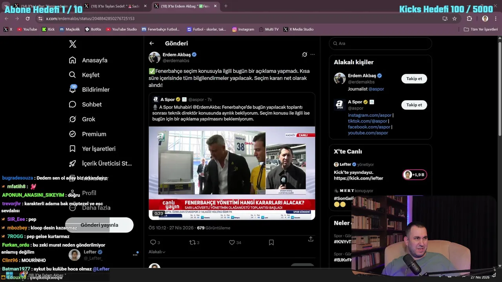Image resolution: width=502 pixels, height=282 pixels.
Task: Open the Futbol - skorlar bookmark
Action: (207, 29)
